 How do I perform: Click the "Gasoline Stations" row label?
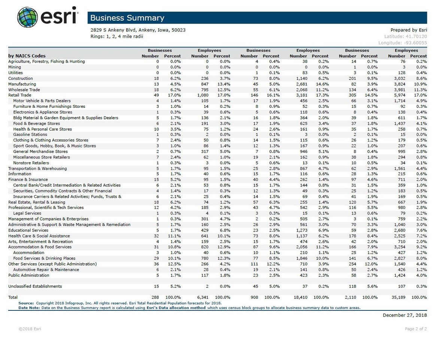[x=30, y=134]
